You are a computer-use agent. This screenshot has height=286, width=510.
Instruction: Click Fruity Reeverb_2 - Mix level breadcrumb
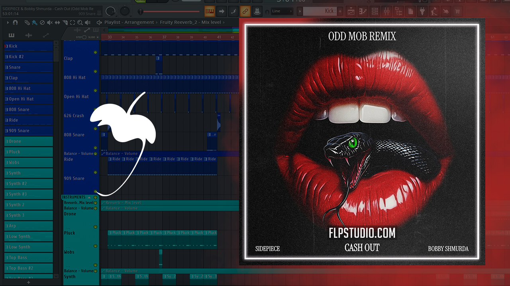(190, 22)
